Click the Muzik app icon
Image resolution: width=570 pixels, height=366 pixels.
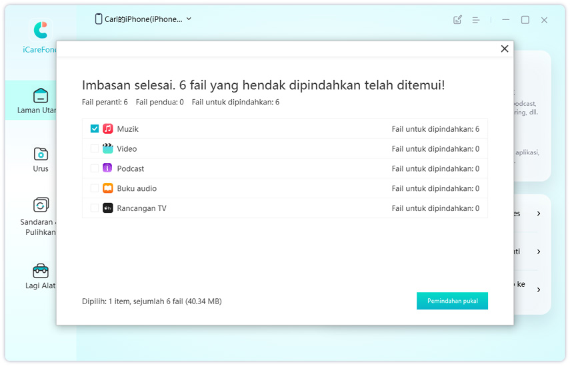(x=108, y=128)
